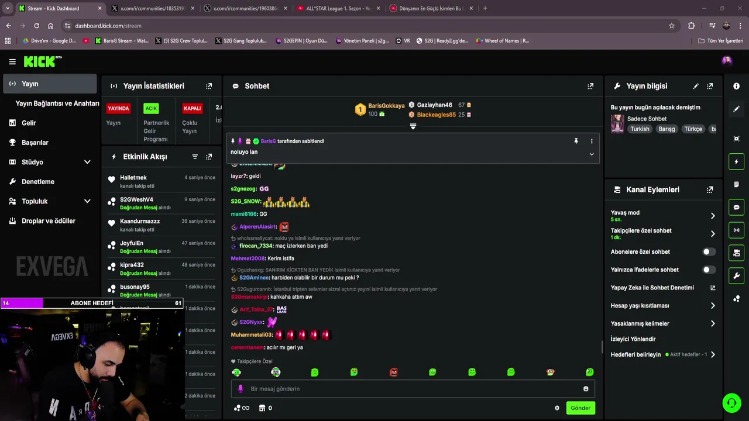Open Yayın Bağlantısı ve Anahtarı page

click(x=57, y=103)
